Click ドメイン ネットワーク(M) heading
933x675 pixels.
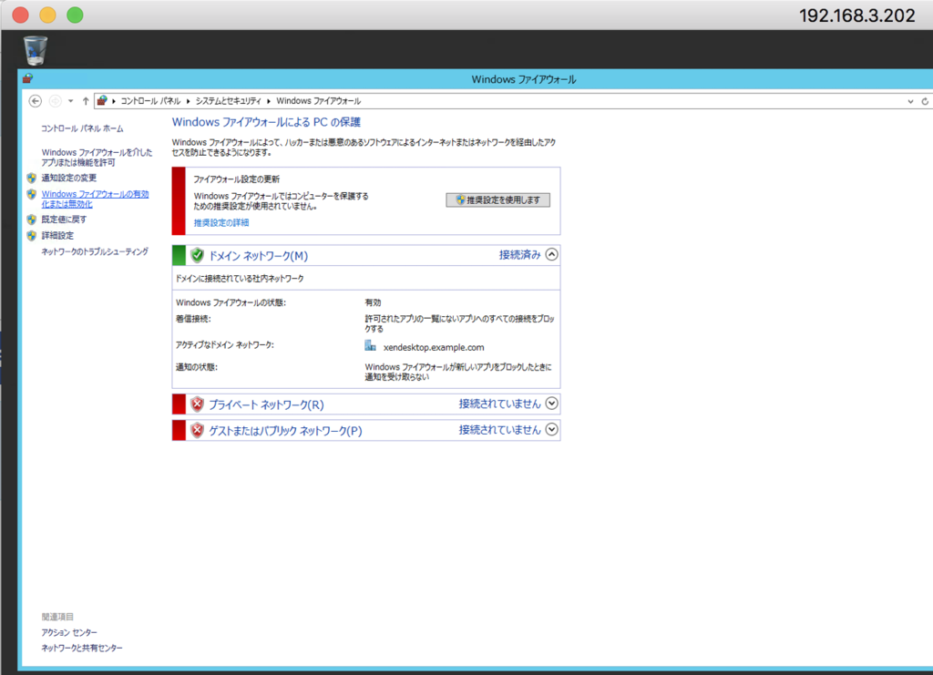point(258,256)
